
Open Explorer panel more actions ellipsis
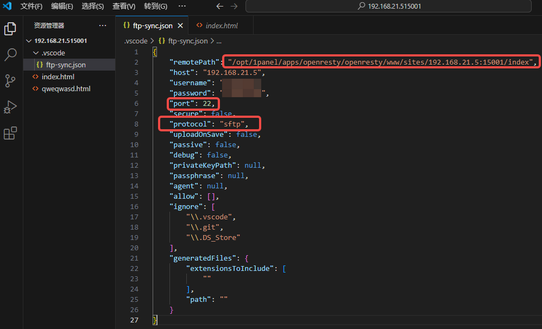(103, 26)
